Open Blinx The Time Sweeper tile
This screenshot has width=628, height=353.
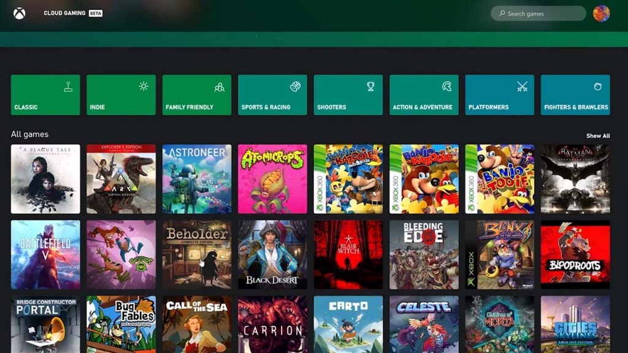499,254
